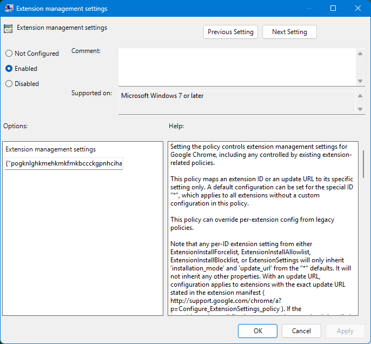Image resolution: width=371 pixels, height=344 pixels.
Task: Click Comment box scroll down arrow
Action: coord(360,81)
